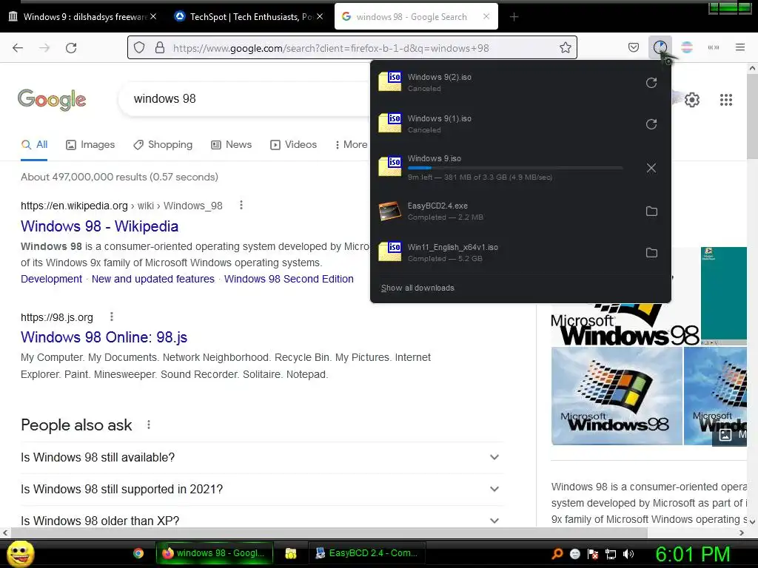Image resolution: width=758 pixels, height=568 pixels.
Task: Click the volume speaker tray icon
Action: [628, 554]
